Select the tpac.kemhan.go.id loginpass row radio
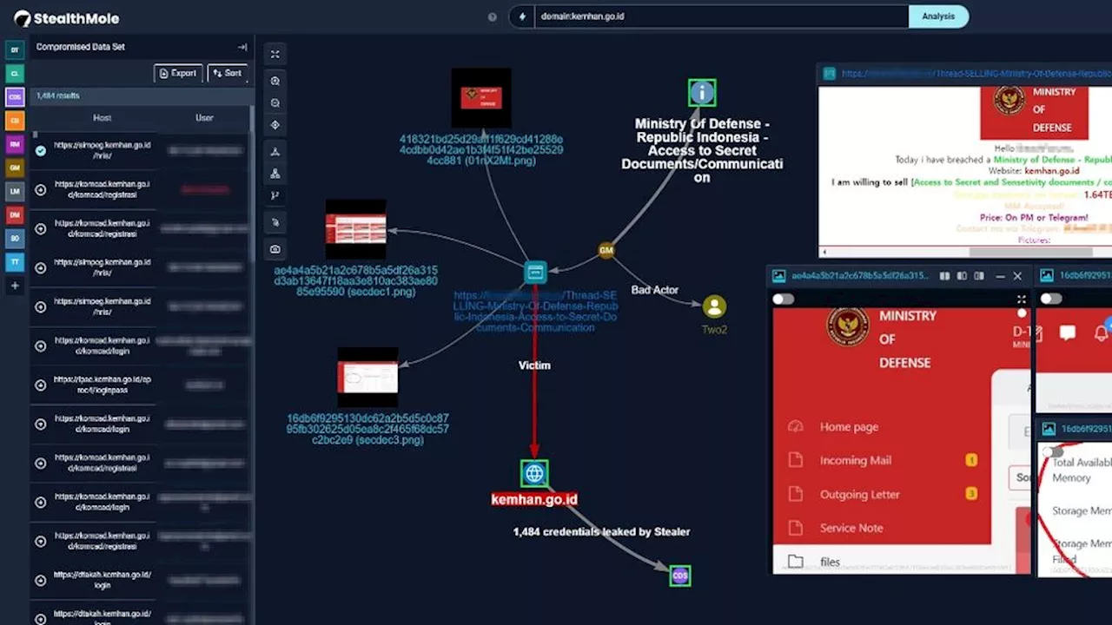The height and width of the screenshot is (625, 1112). (40, 385)
